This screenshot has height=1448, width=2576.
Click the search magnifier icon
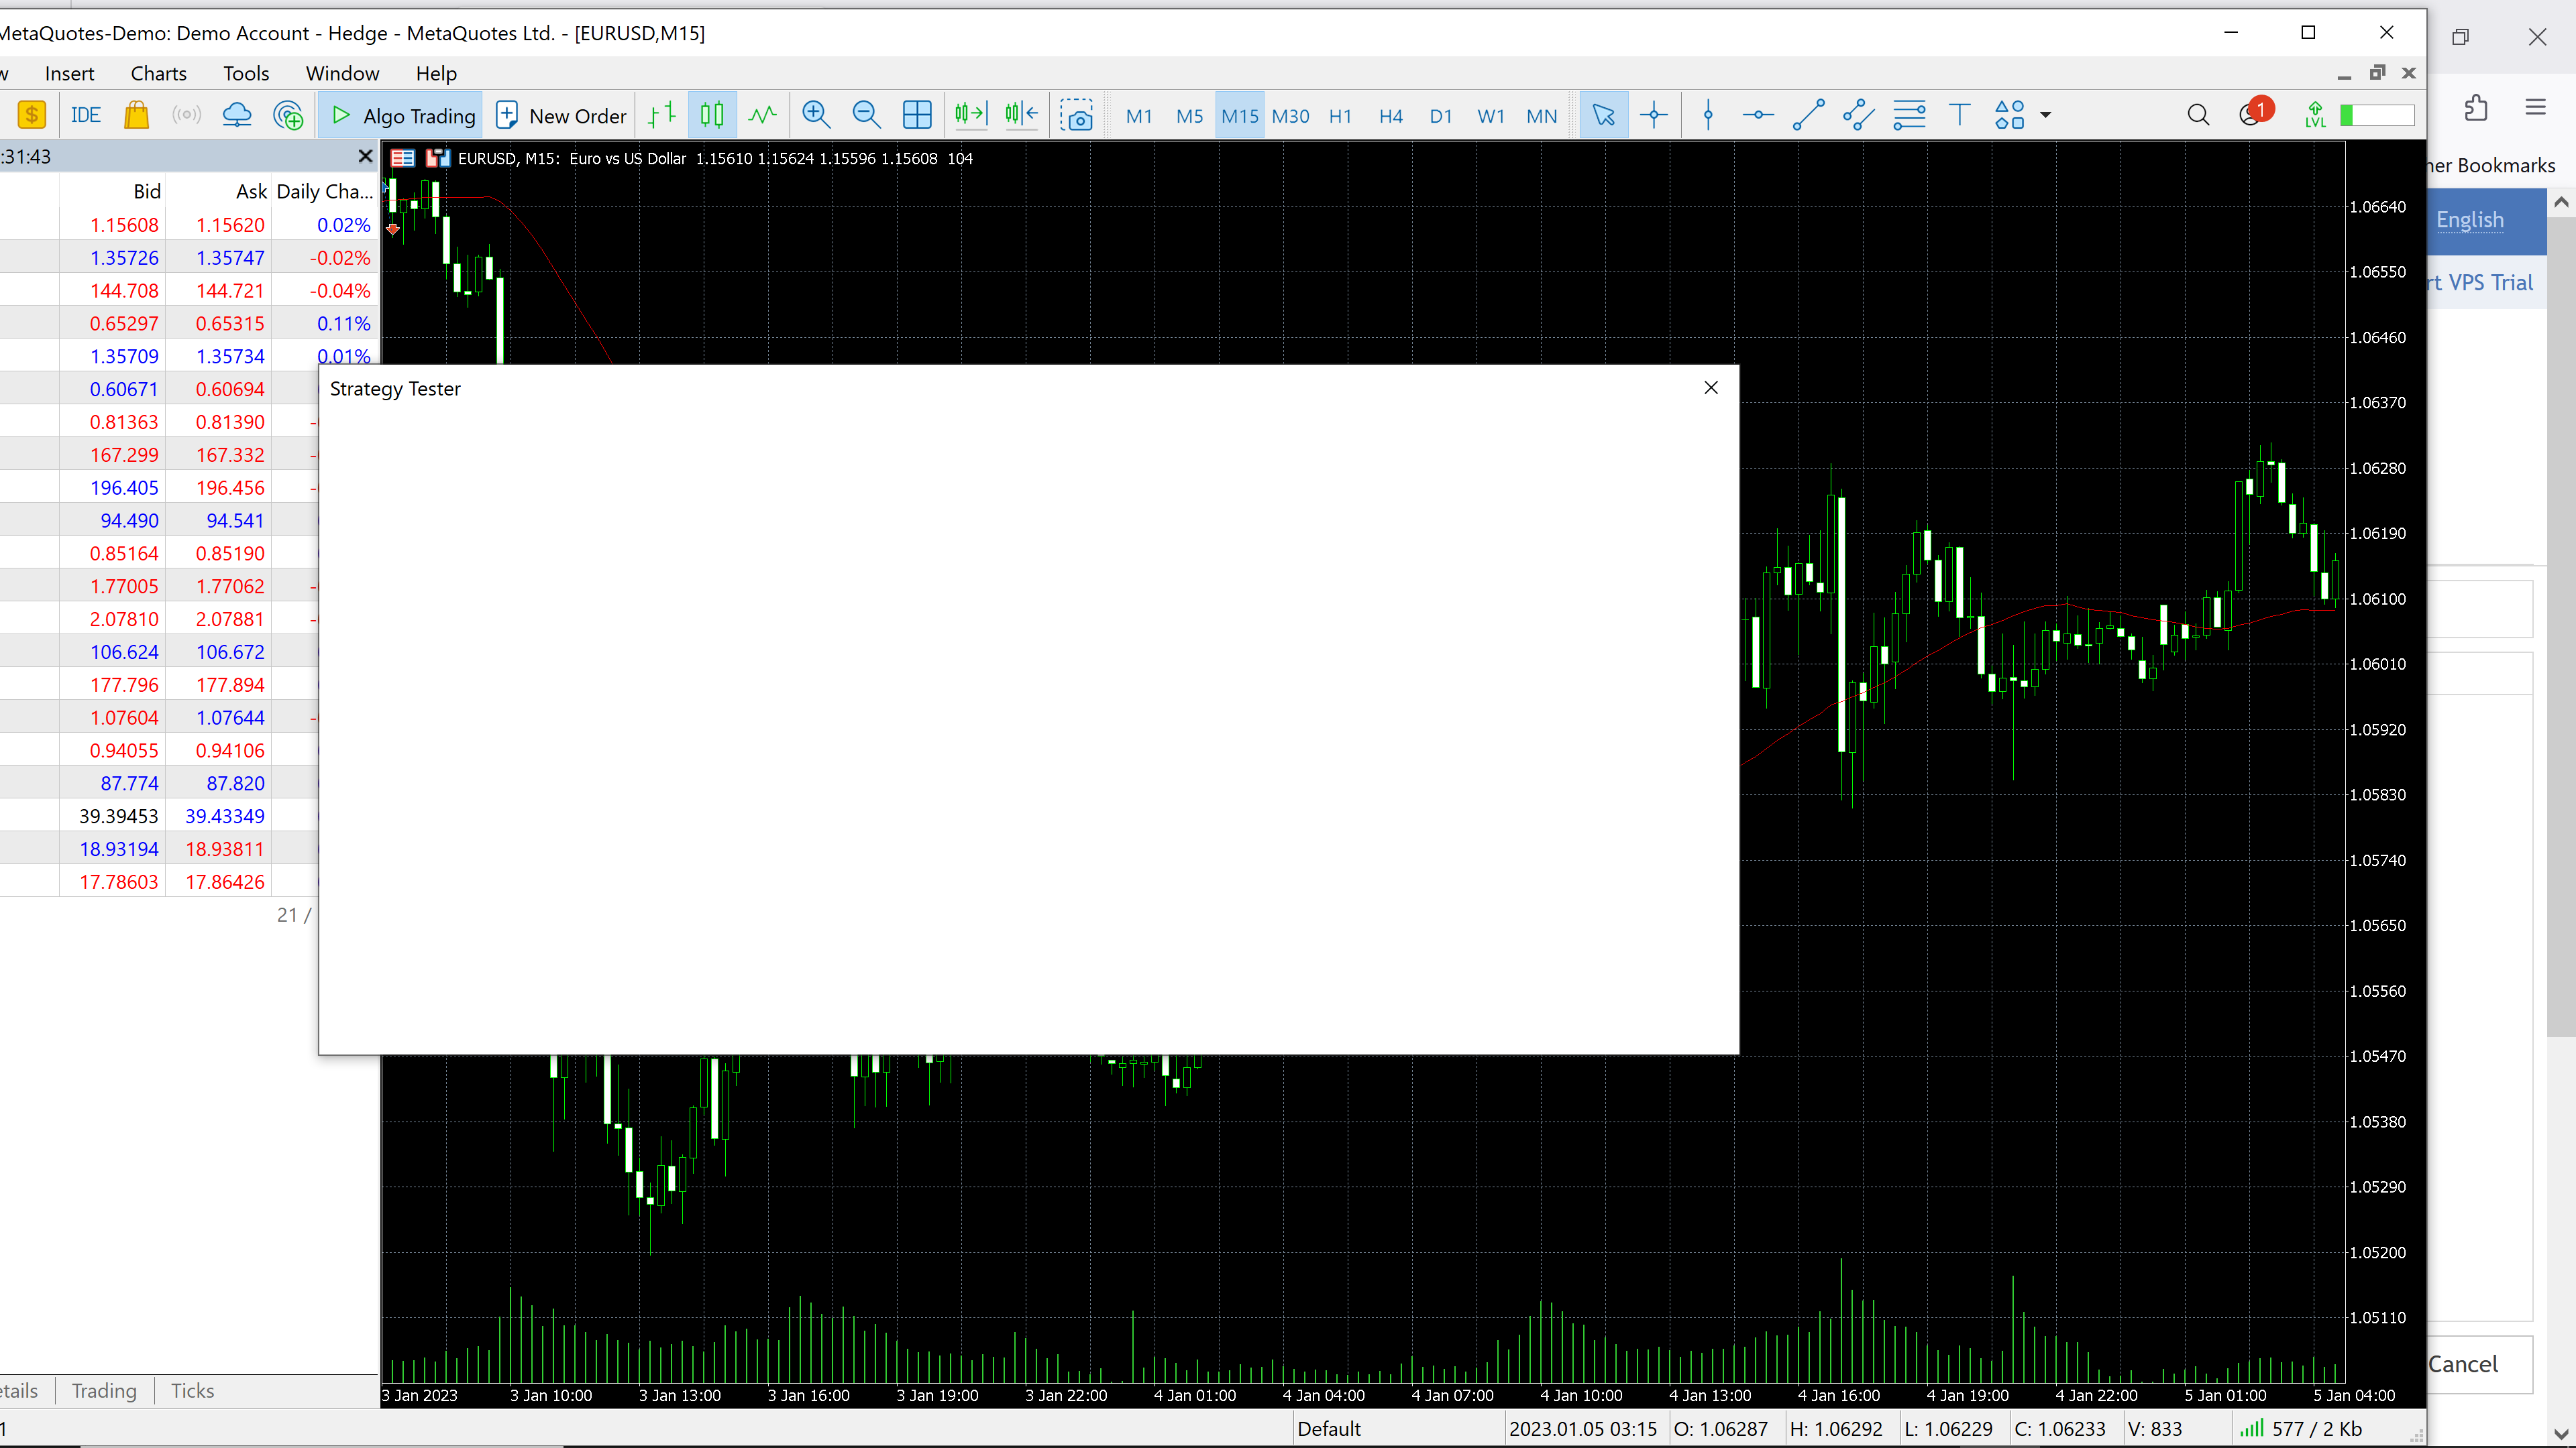click(x=2198, y=115)
